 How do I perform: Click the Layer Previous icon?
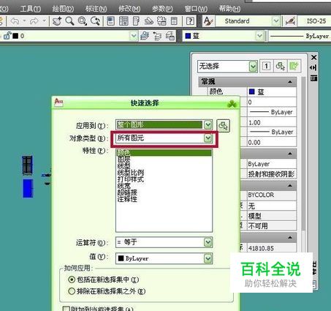[x=157, y=36]
